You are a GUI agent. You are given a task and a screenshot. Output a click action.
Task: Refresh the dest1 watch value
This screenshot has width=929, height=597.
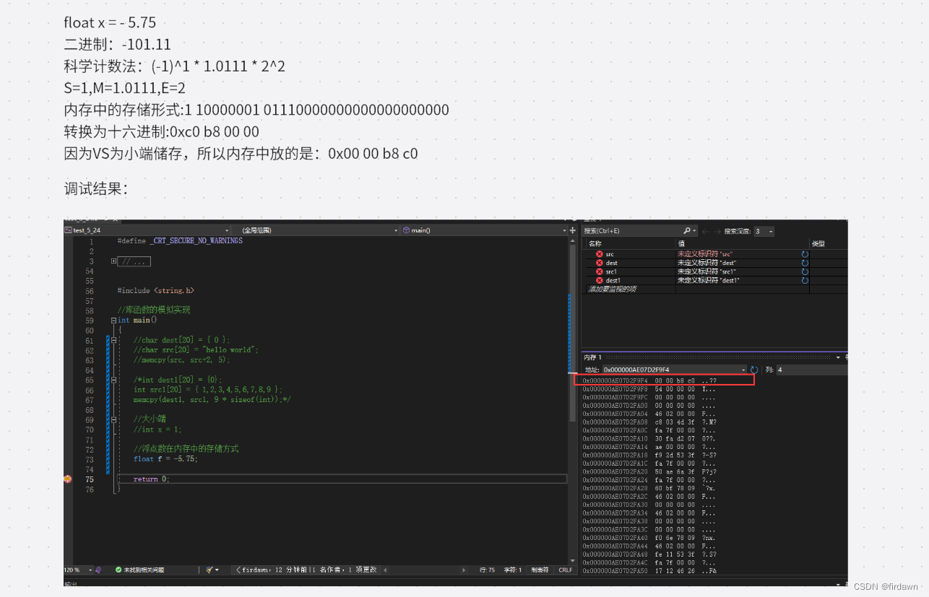pos(805,280)
